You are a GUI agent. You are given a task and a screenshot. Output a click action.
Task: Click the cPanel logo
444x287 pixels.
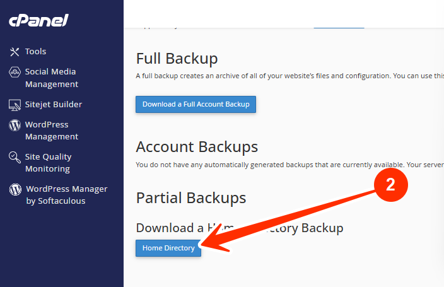[x=38, y=20]
